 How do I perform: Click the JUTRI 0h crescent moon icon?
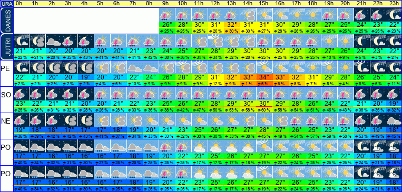click(21, 41)
